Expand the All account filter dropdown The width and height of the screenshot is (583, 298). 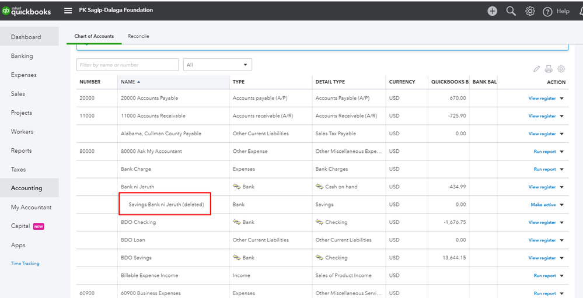[x=217, y=65]
